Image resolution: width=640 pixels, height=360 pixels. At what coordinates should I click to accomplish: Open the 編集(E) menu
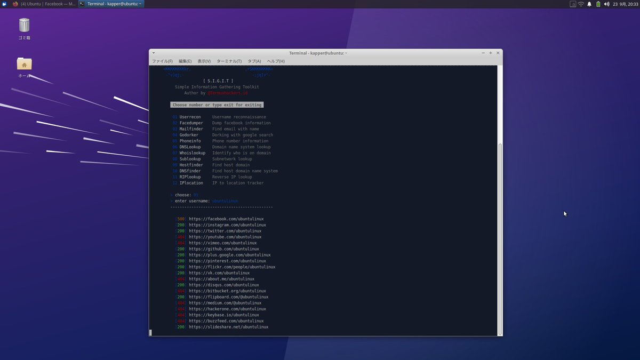click(x=185, y=61)
